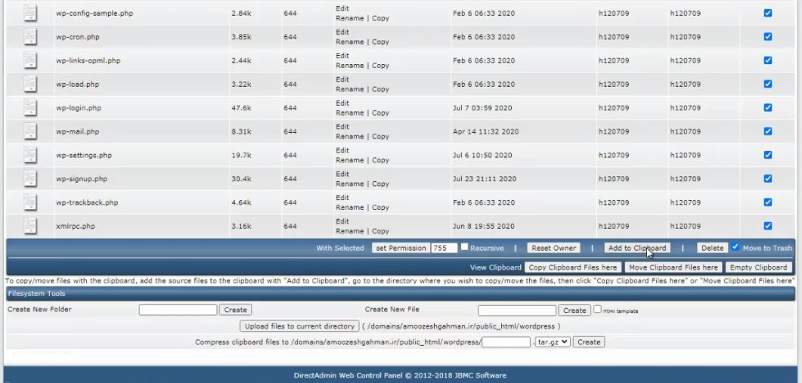Screen dimensions: 802x383
Task: Click the 47.6k size of wp-login.php
Action: point(241,108)
